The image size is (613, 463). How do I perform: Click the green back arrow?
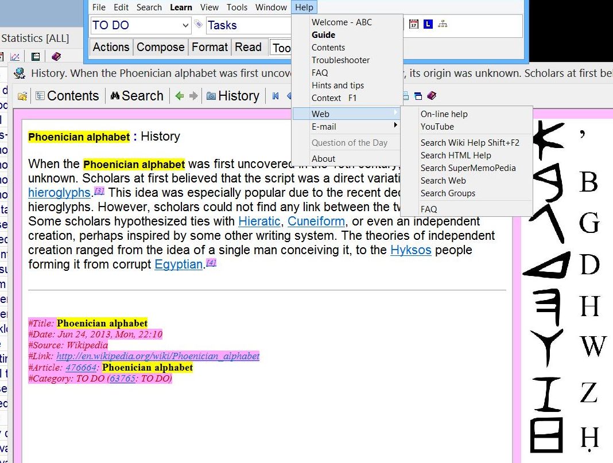pos(180,96)
